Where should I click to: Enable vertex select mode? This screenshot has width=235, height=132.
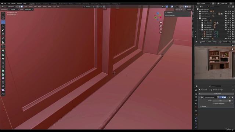17,7
